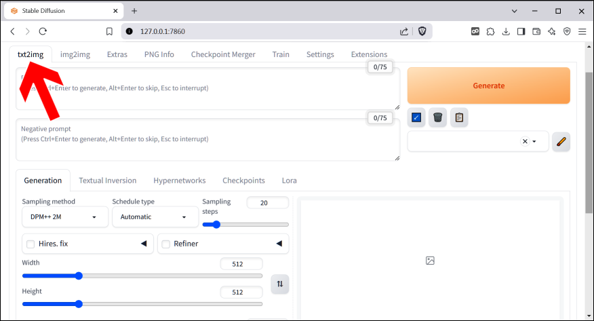This screenshot has width=594, height=321.
Task: Click the Sampling steps slider
Action: coord(245,225)
